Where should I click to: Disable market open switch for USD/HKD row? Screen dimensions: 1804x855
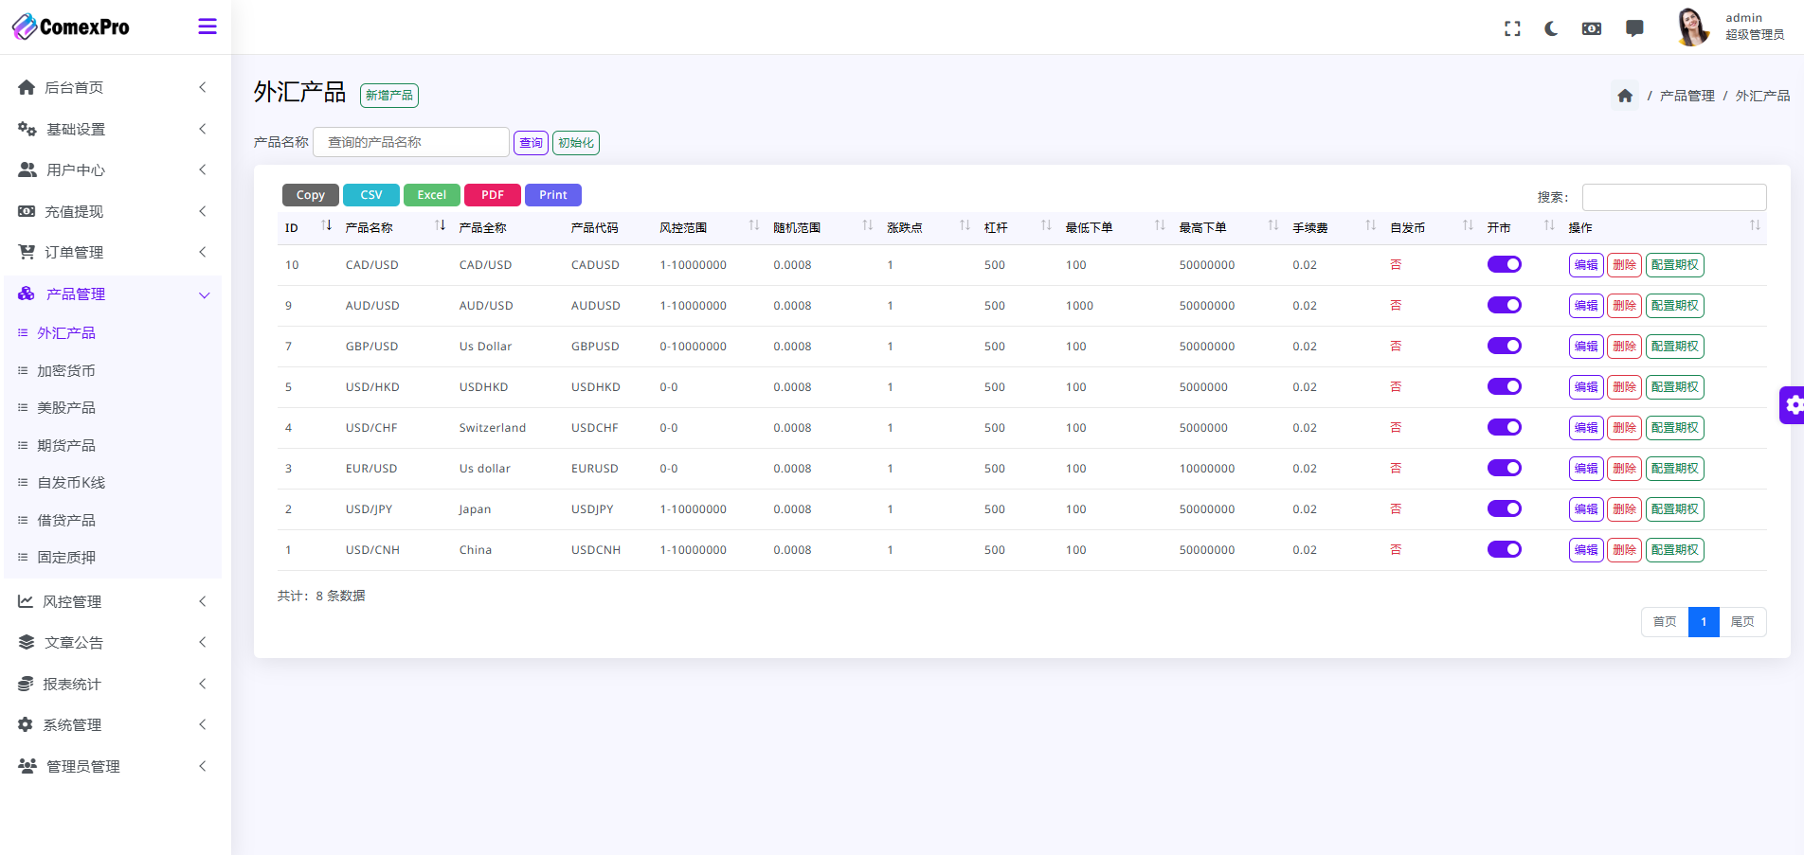1504,386
